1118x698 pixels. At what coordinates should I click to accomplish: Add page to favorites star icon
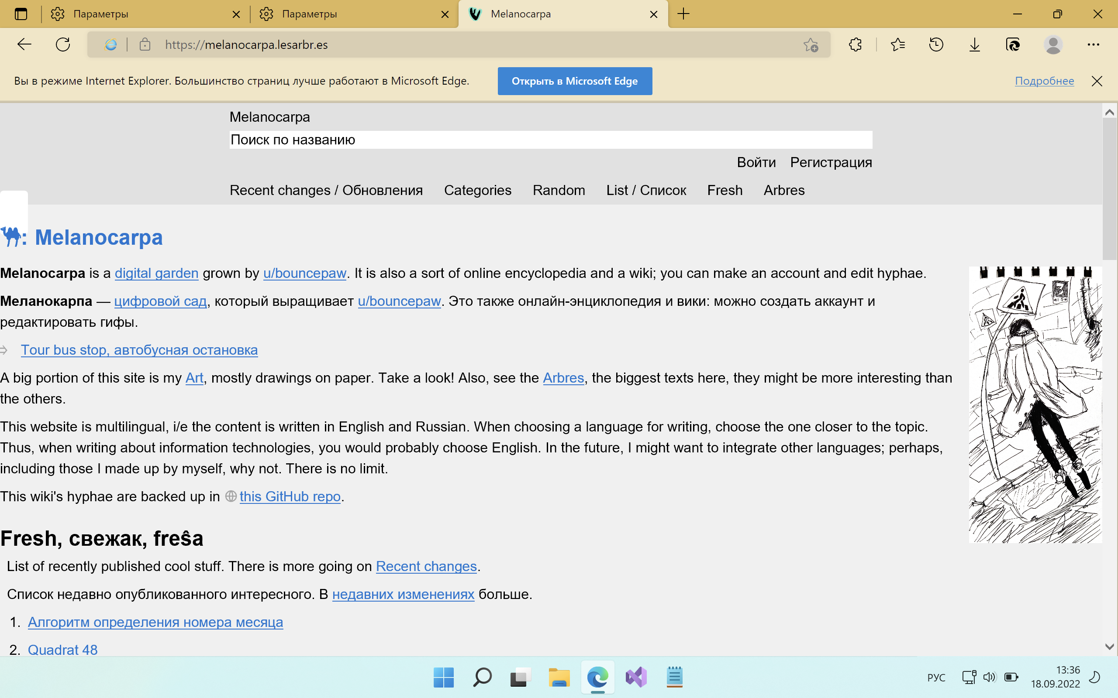810,45
